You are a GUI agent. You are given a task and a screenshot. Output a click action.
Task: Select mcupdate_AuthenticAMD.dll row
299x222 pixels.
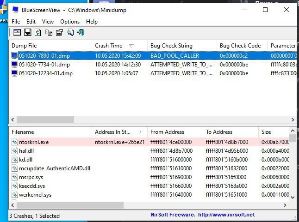tap(149, 168)
